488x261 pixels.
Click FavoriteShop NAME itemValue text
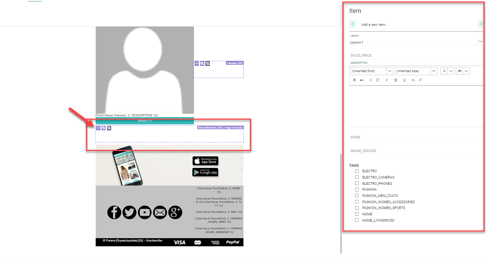pos(219,190)
